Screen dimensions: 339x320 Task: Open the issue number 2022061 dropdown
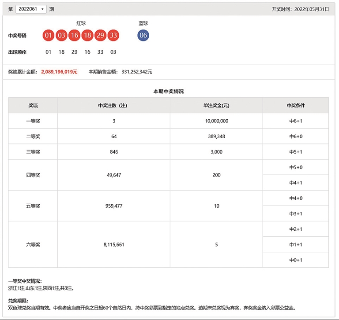(x=31, y=9)
